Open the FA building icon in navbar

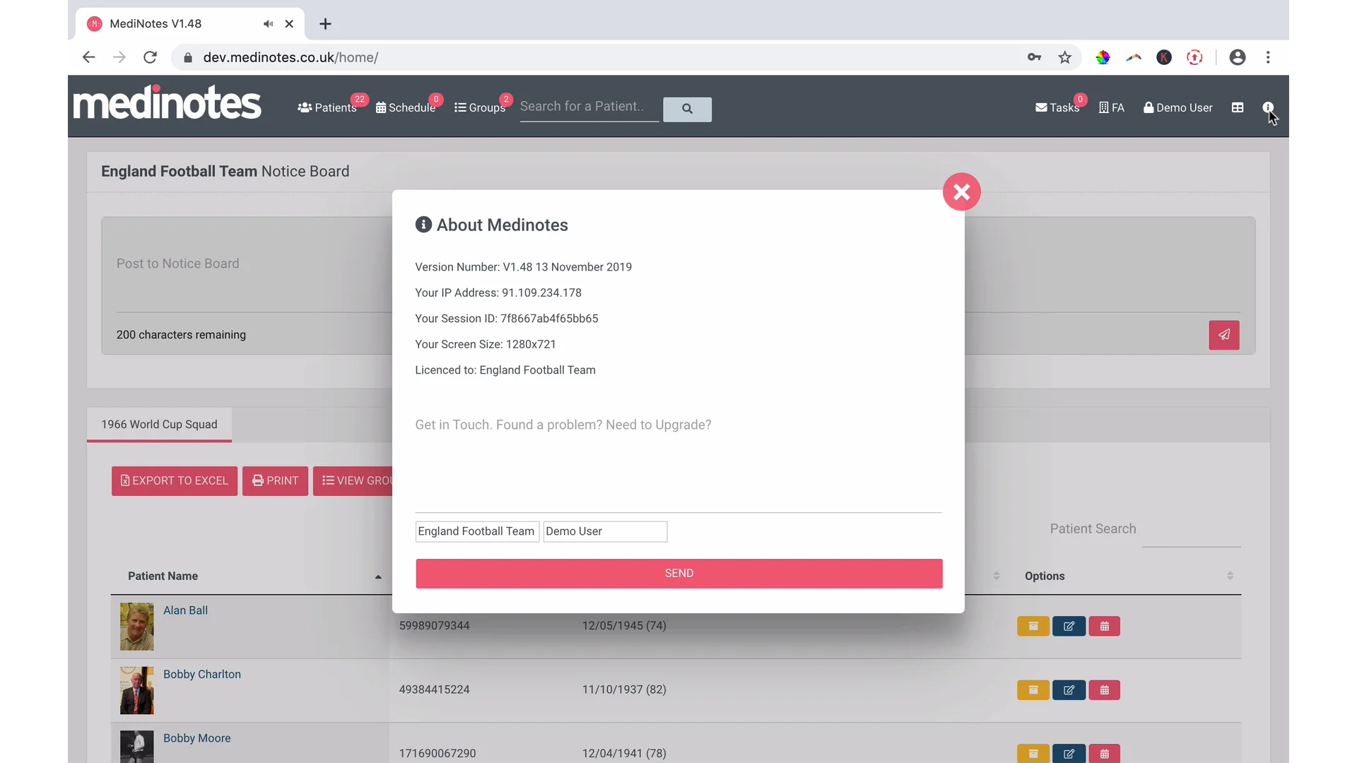click(1110, 107)
